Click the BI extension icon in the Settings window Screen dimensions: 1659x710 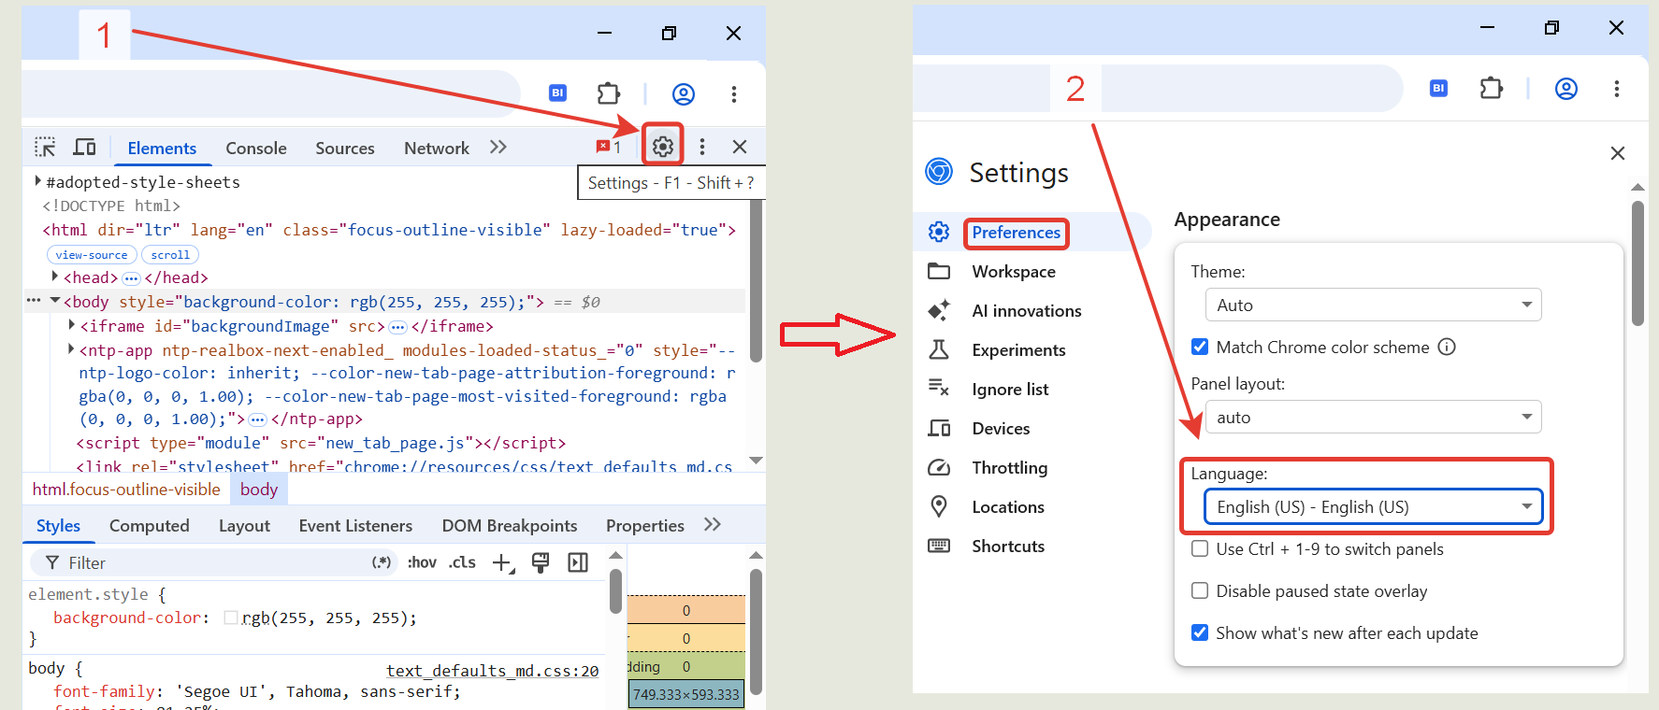click(x=1438, y=88)
